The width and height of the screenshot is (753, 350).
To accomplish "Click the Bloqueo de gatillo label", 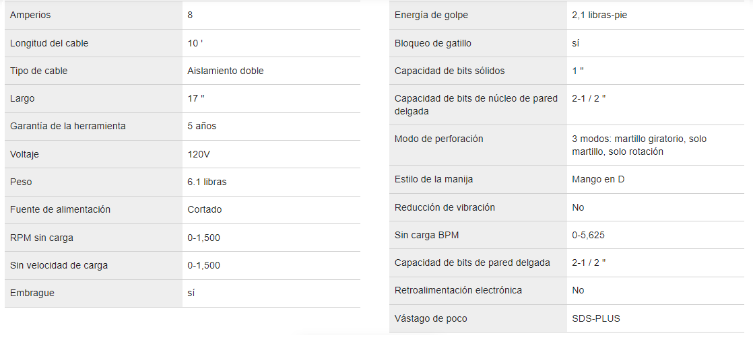I will click(432, 43).
